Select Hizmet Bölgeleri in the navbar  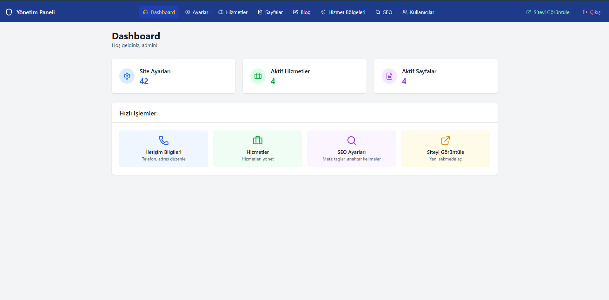343,12
